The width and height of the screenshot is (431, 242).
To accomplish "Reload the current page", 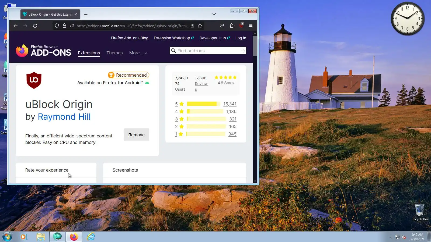I will click(x=35, y=26).
